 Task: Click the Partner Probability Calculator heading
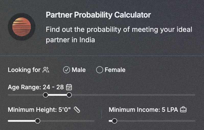coord(98,15)
